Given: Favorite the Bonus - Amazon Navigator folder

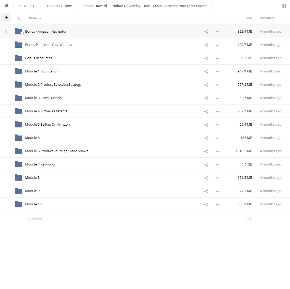Looking at the screenshot, I should 6,31.
